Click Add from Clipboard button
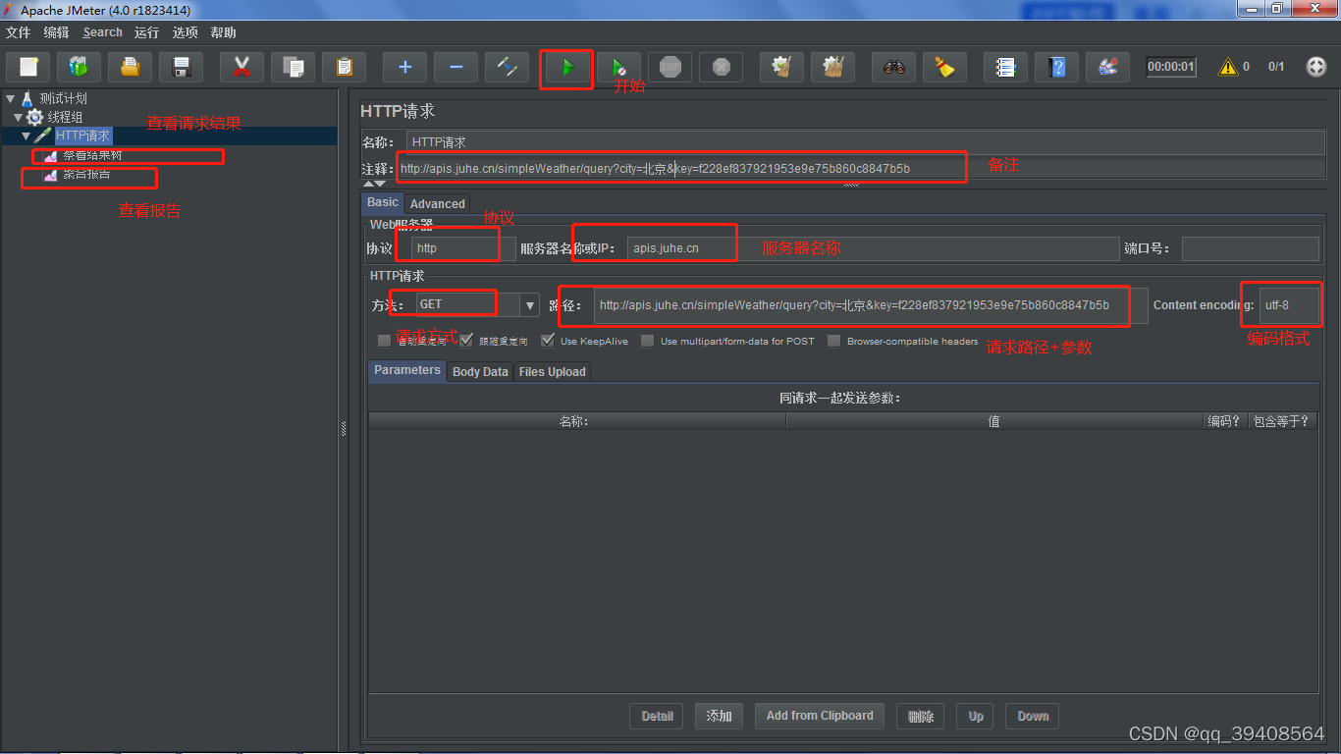Viewport: 1341px width, 754px height. (820, 716)
